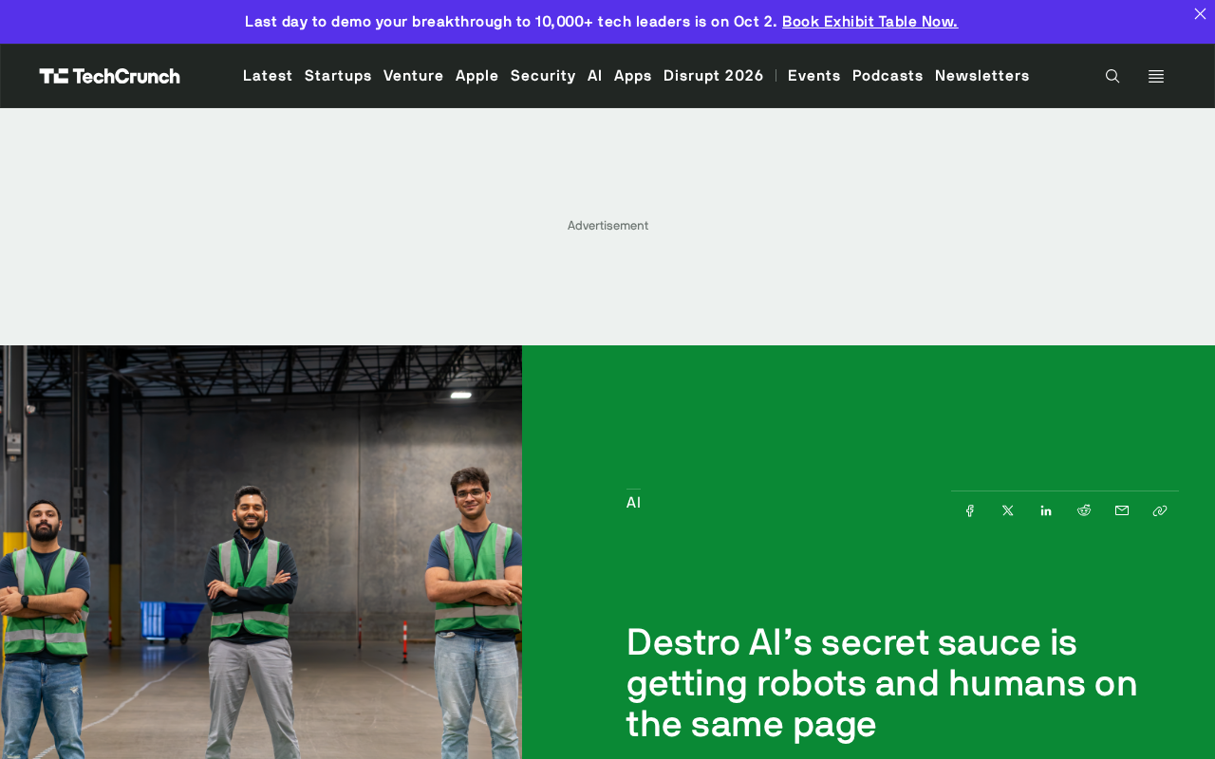Copy article link icon

1160,510
